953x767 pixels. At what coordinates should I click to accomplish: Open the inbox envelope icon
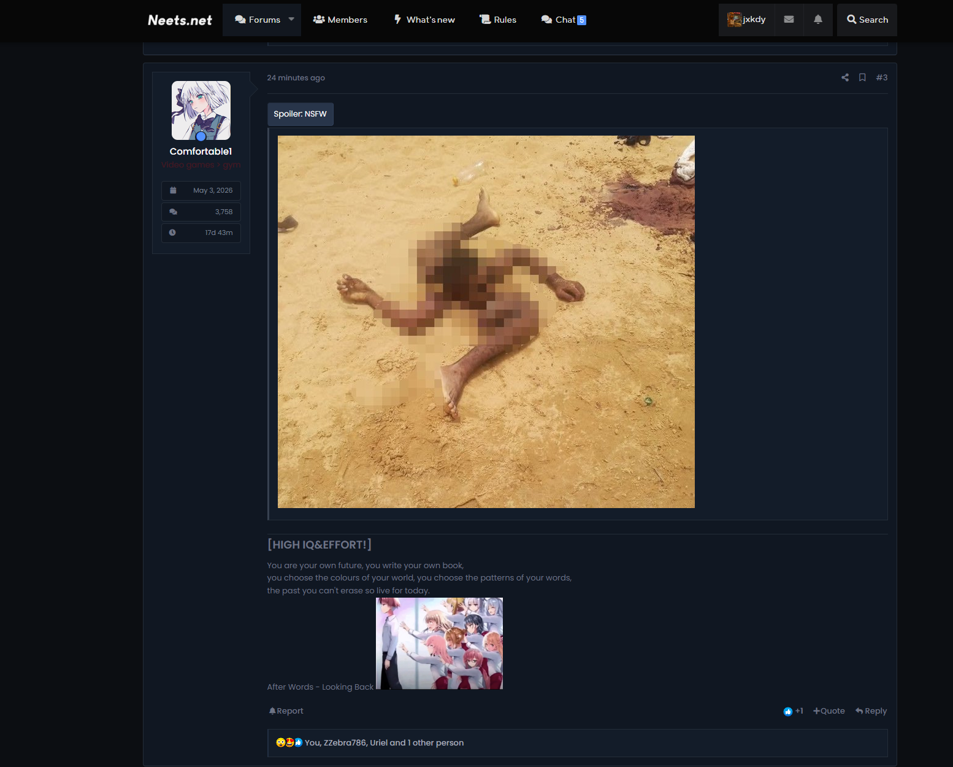pos(789,20)
